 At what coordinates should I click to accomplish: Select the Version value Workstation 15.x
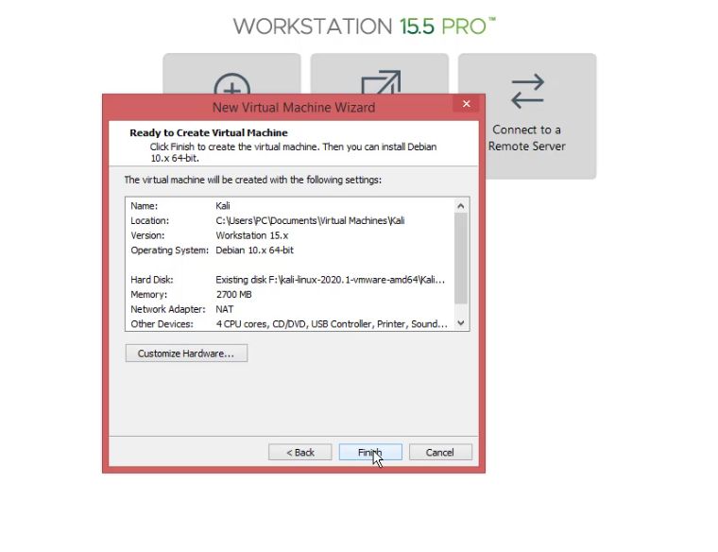(x=252, y=235)
